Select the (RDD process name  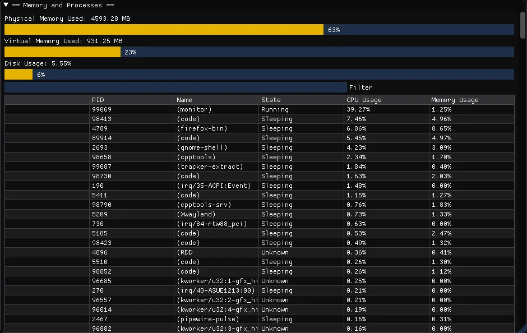(x=184, y=252)
